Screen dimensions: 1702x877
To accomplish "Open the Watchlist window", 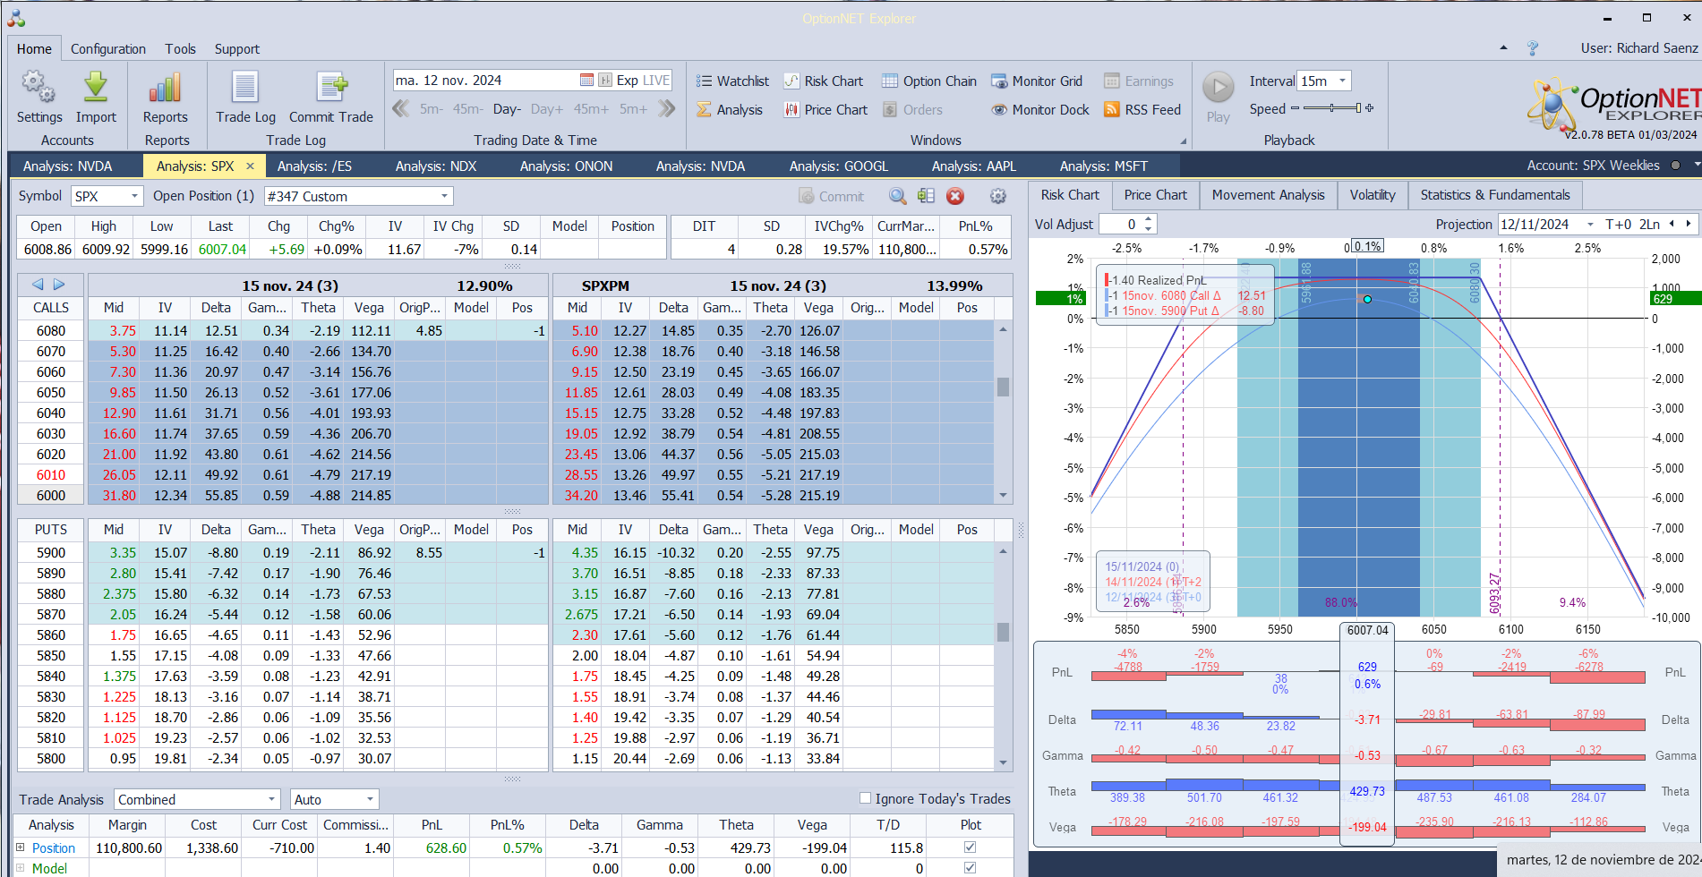I will coord(732,81).
